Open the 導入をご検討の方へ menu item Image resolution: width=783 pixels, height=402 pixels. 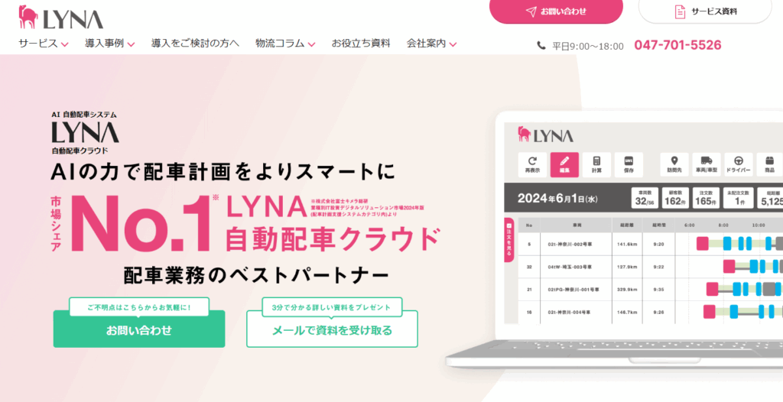(195, 44)
